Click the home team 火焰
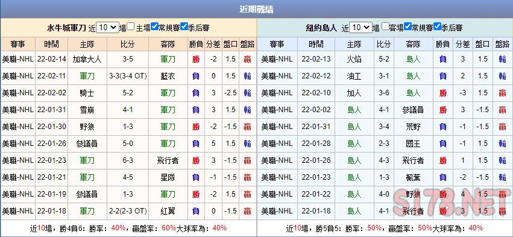513x237 pixels. [x=354, y=59]
